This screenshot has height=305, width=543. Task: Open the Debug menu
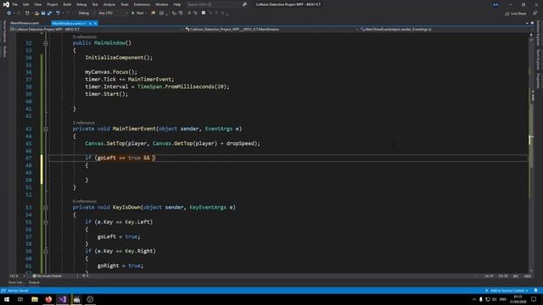81,4
